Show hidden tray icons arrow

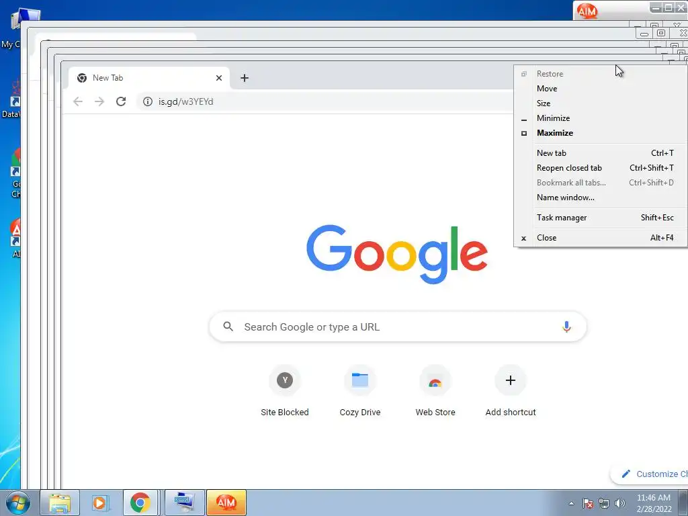pos(571,503)
